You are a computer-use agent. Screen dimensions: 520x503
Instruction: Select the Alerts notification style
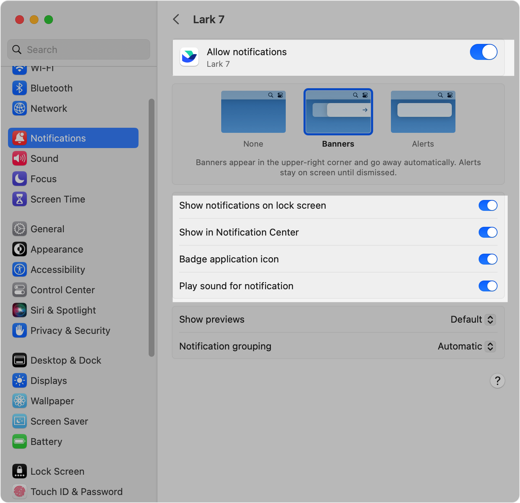point(422,112)
